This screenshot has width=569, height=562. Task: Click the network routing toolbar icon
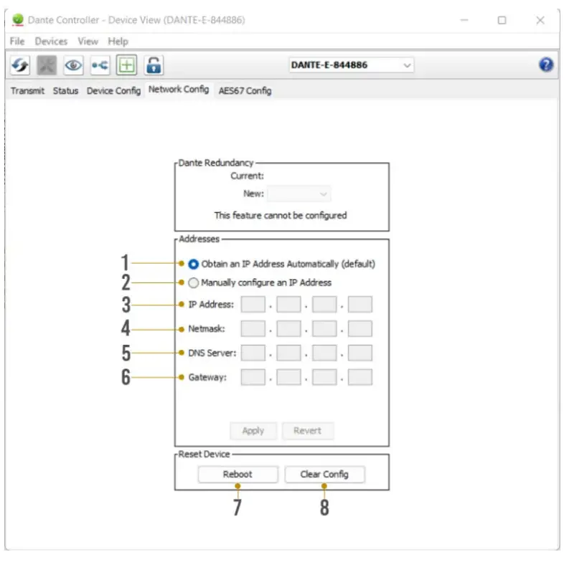pos(100,66)
